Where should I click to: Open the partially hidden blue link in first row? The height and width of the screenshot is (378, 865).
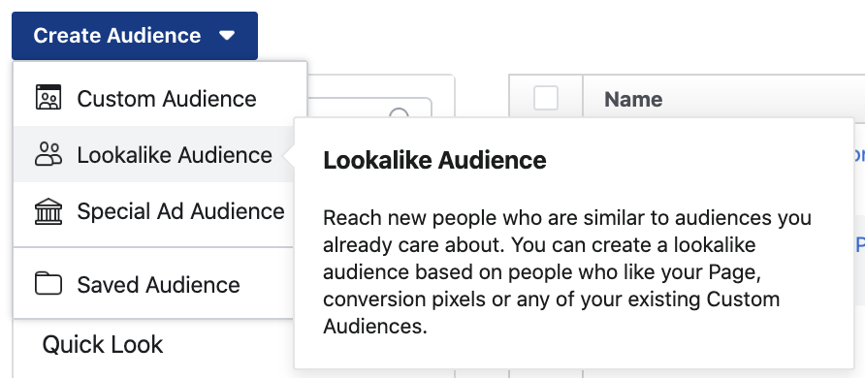point(859,155)
